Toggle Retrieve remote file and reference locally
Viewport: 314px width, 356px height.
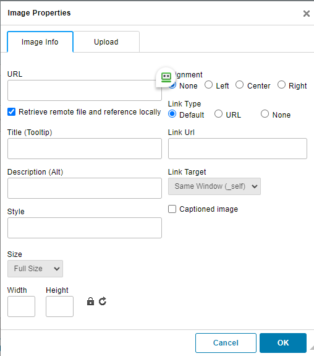(x=11, y=112)
